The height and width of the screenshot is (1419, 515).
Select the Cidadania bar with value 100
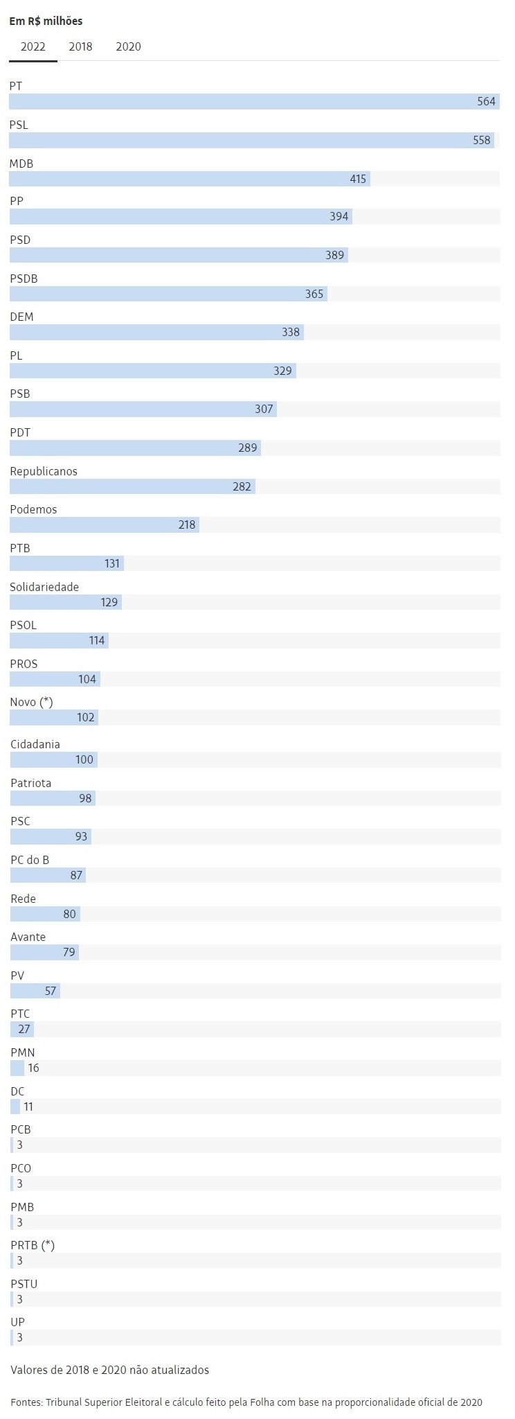click(x=54, y=759)
